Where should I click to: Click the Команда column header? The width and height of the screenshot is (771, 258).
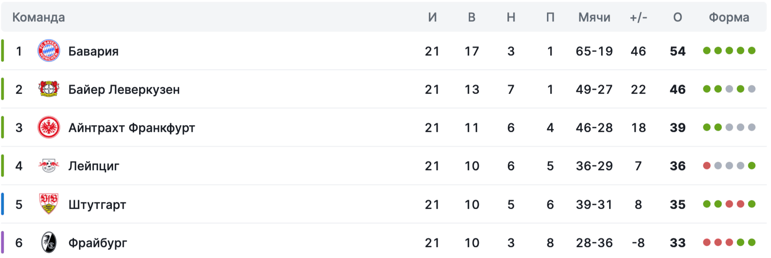tap(39, 17)
